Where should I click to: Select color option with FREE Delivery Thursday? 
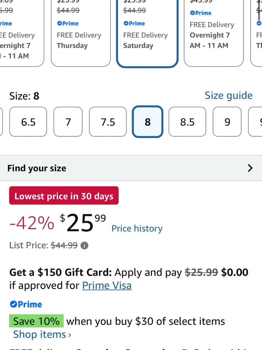click(x=81, y=33)
